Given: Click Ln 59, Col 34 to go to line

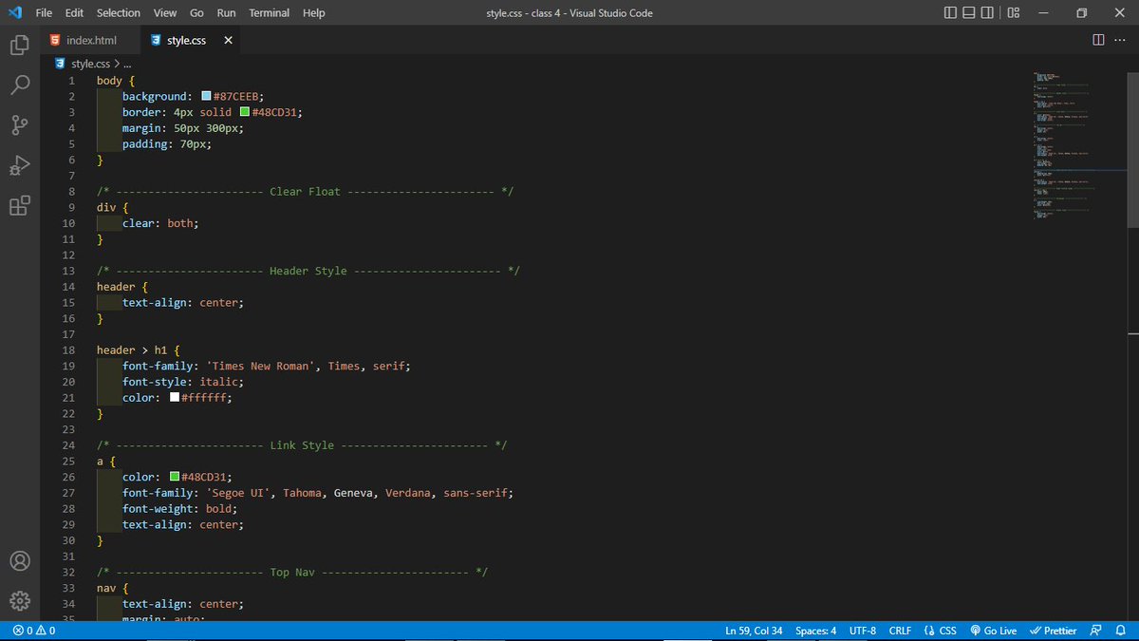Looking at the screenshot, I should 754,631.
